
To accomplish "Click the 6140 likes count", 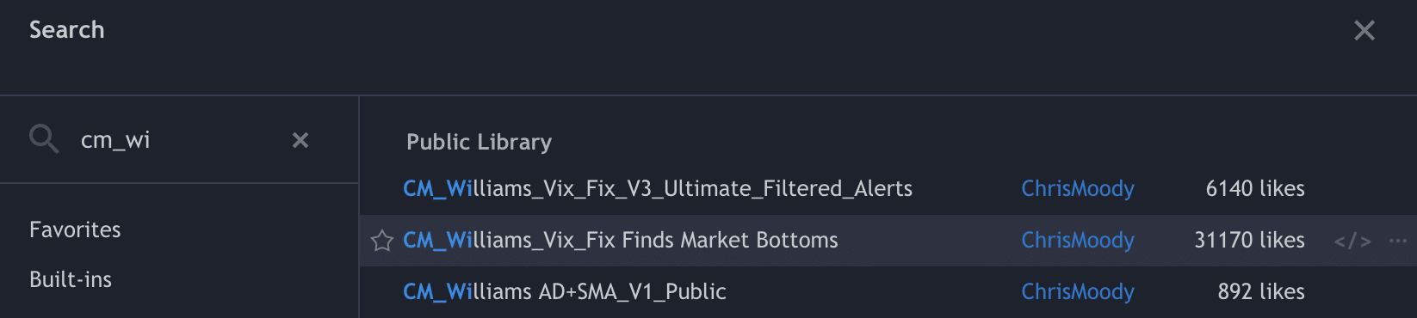I will tap(1255, 189).
